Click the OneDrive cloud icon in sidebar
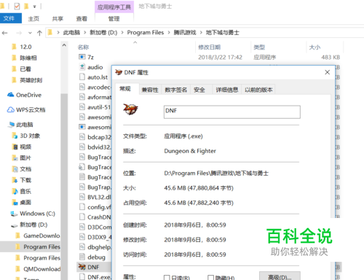 click(11, 95)
